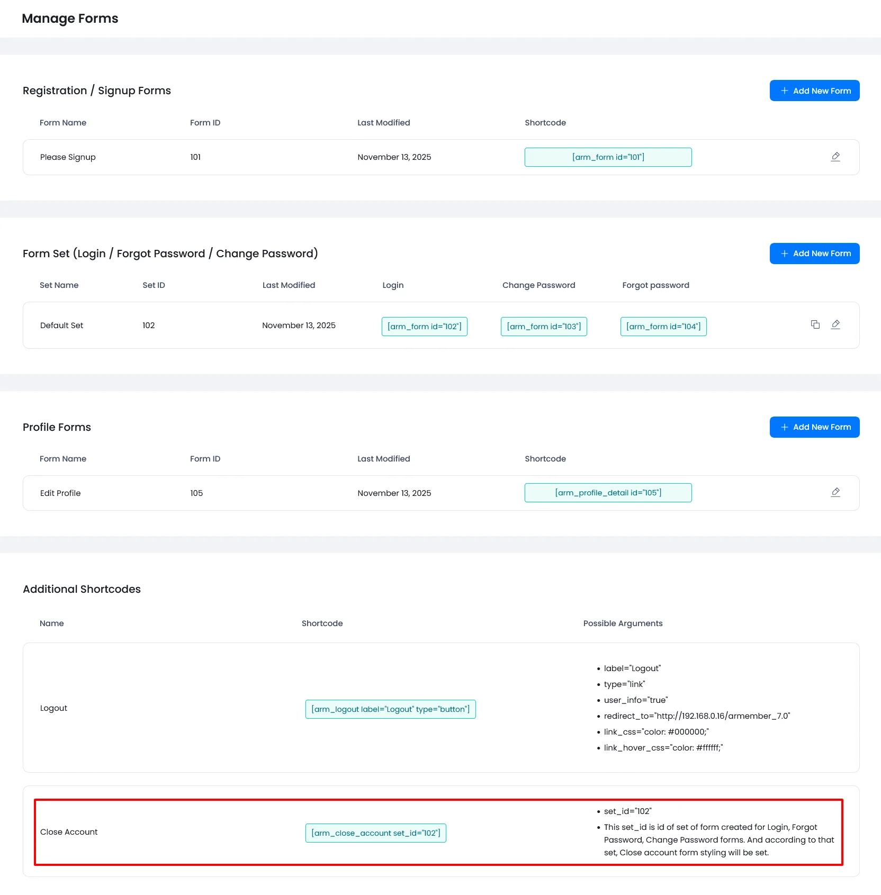This screenshot has width=881, height=895.
Task: Click edit pencil icon for Please Signup form
Action: pos(835,157)
